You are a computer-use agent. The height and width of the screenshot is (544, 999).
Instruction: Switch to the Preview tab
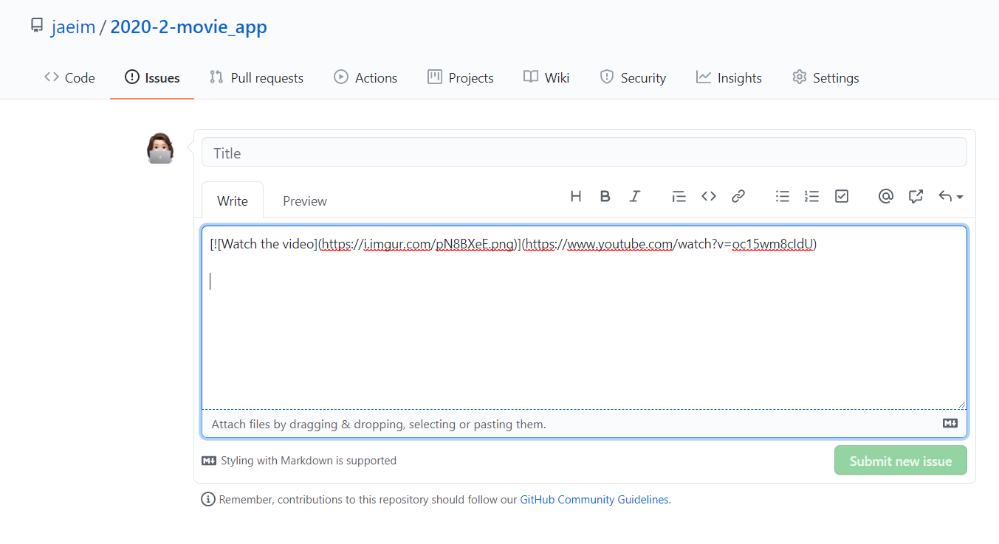click(x=304, y=201)
